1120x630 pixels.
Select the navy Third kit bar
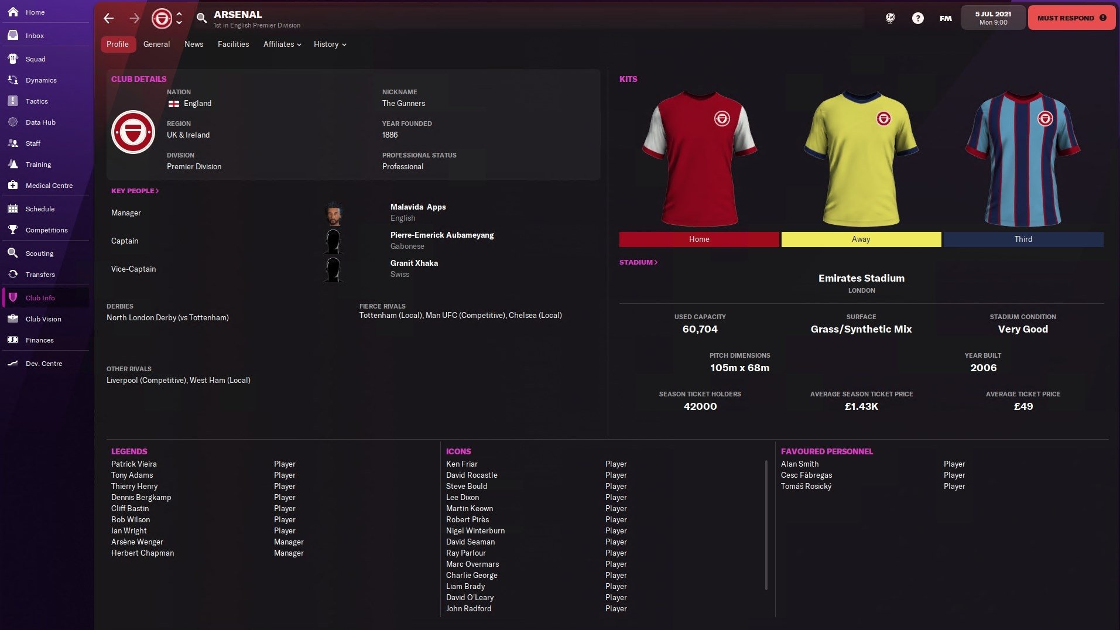(1023, 239)
